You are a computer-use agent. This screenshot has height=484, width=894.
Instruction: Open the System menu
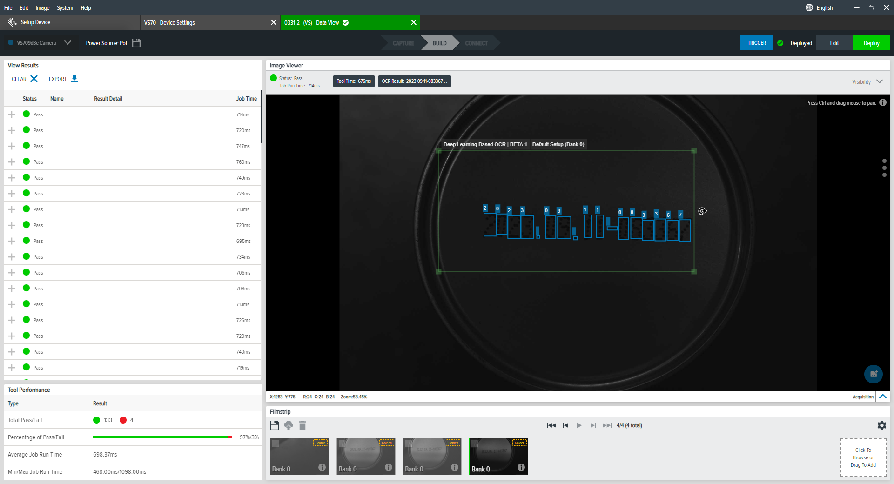(x=65, y=8)
